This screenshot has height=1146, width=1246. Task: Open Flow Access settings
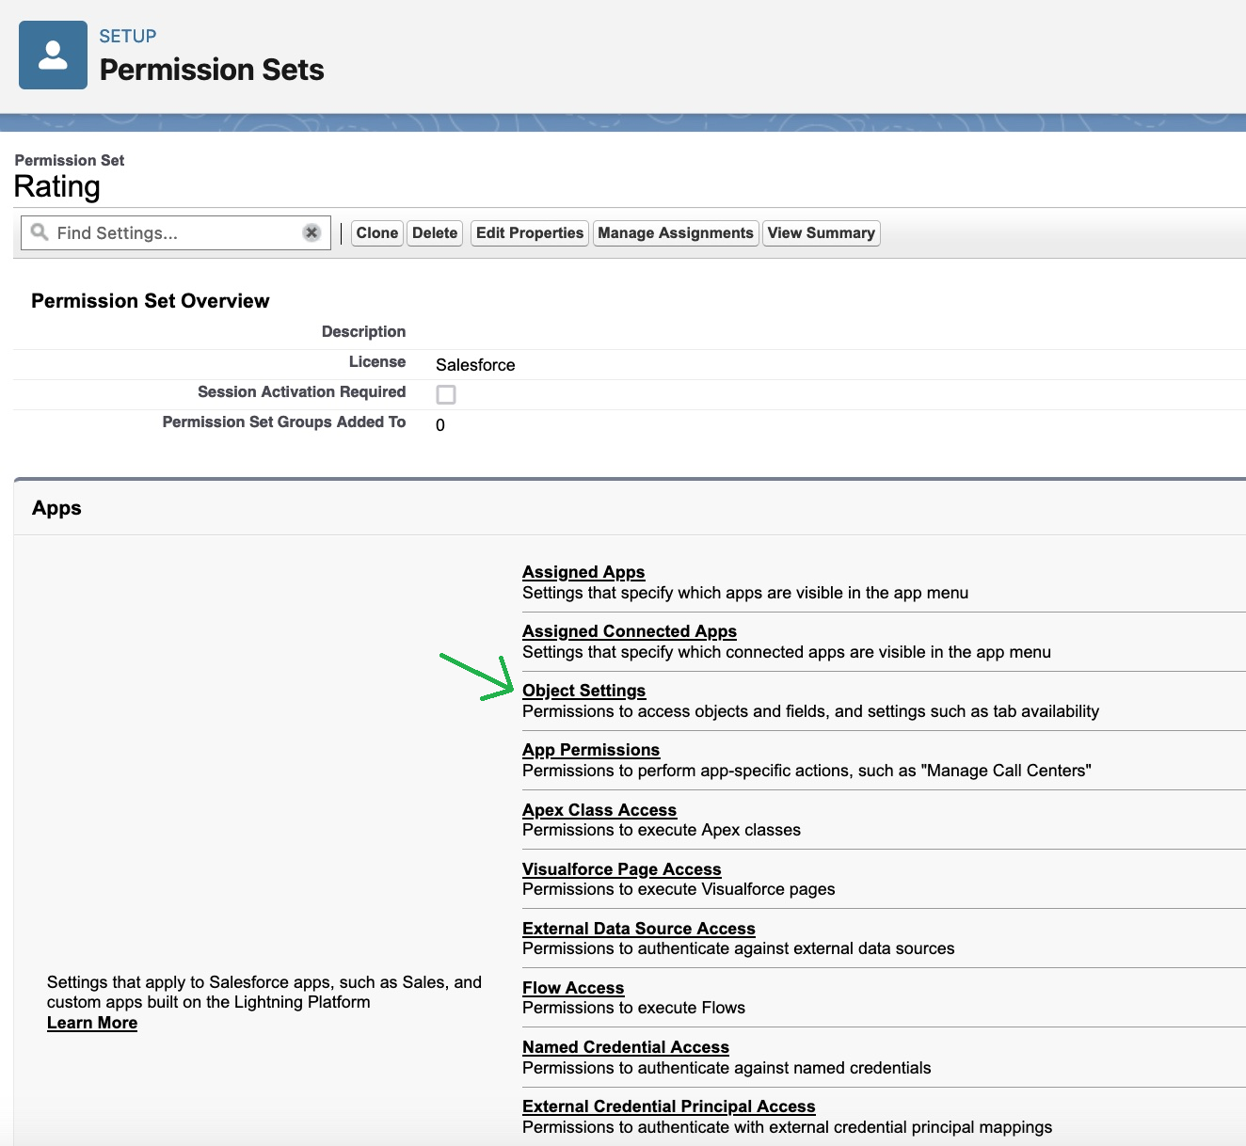[x=573, y=988]
